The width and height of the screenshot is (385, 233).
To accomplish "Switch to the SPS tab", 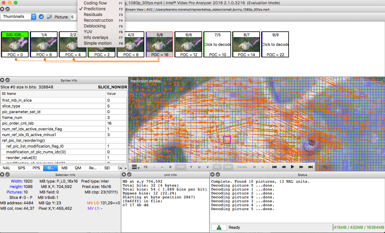I will [21, 168].
